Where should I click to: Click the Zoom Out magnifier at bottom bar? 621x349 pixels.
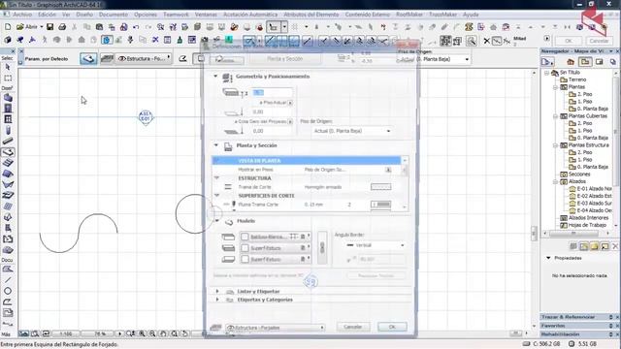(152, 333)
